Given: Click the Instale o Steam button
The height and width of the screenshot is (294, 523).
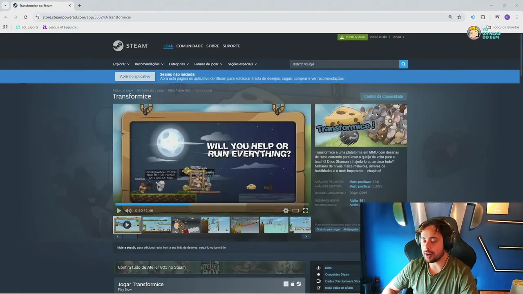Looking at the screenshot, I should click(x=352, y=37).
